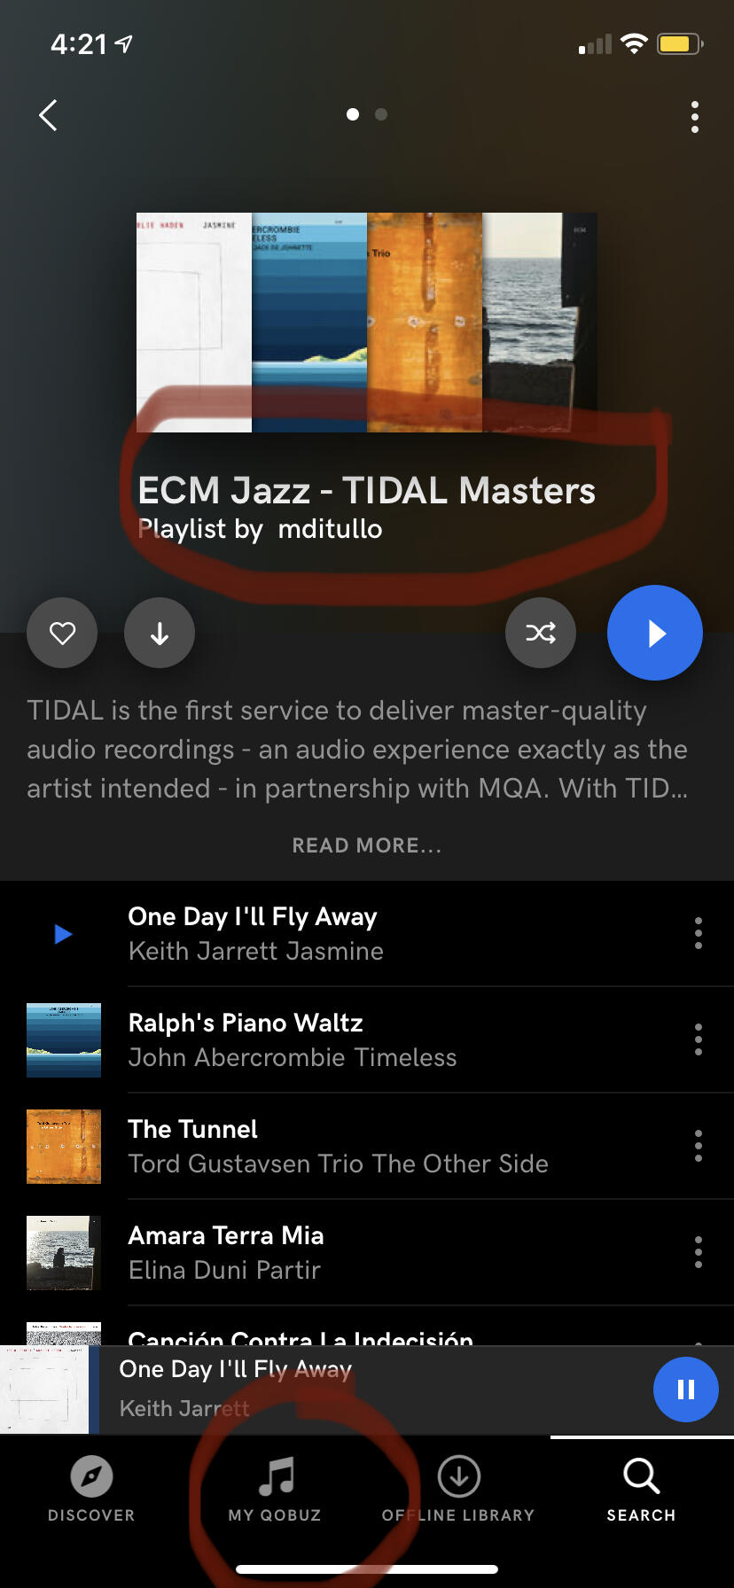
Task: Switch to the Search tab
Action: click(641, 1491)
